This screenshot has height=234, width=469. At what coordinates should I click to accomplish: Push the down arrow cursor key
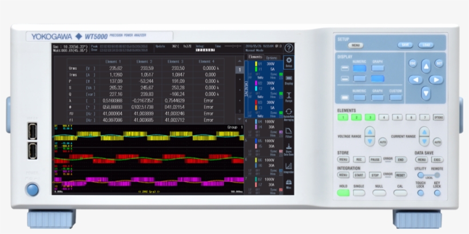point(426,93)
